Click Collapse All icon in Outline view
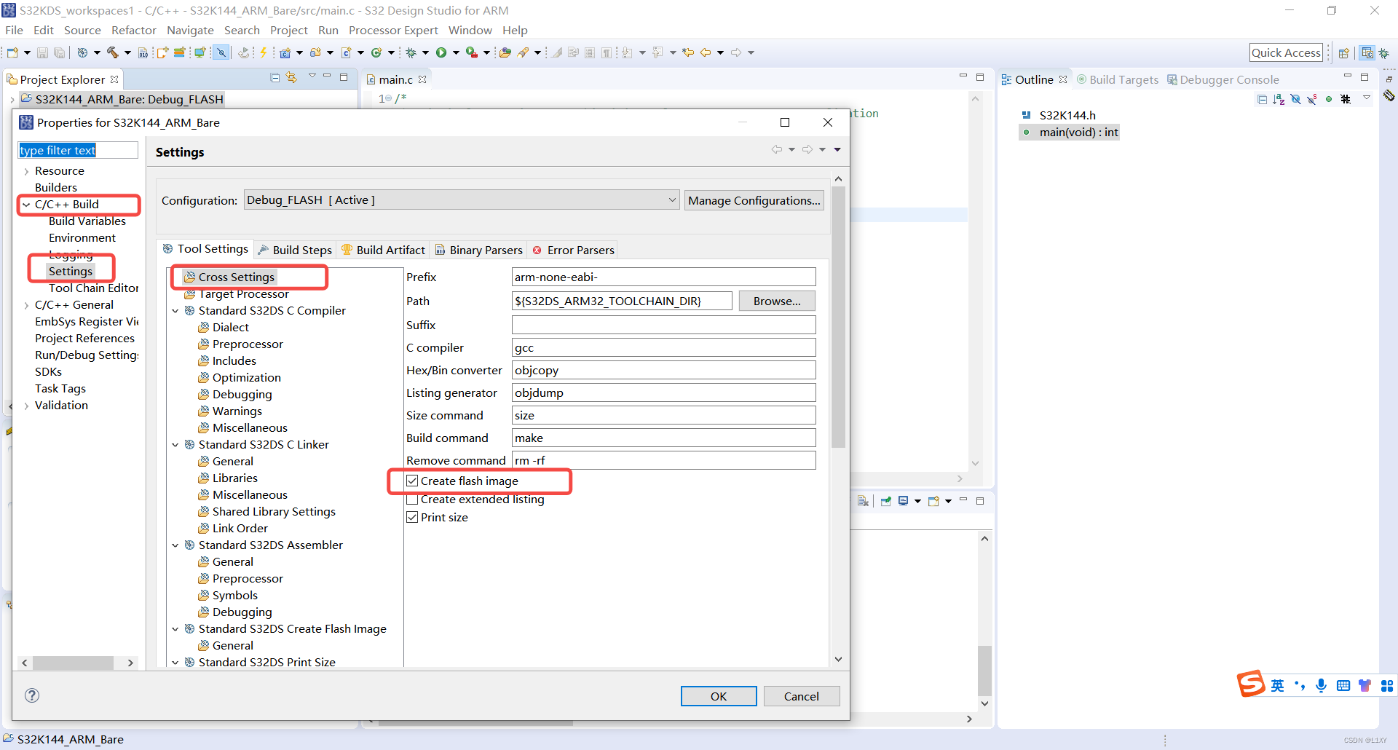The height and width of the screenshot is (750, 1398). 1262,99
